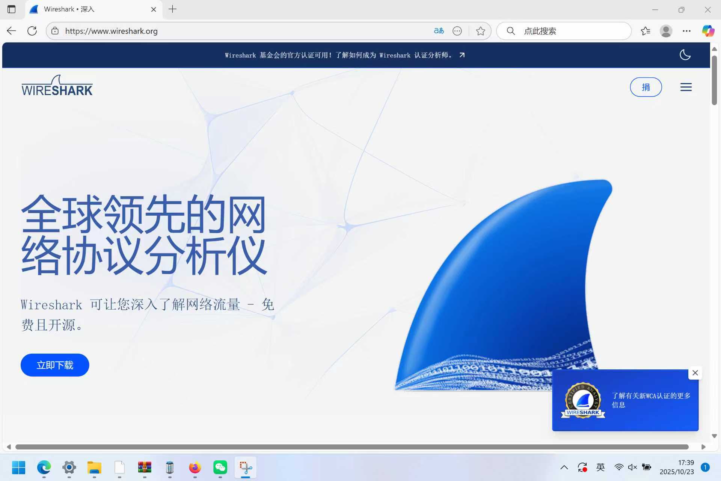The width and height of the screenshot is (721, 481).
Task: Close the WCA certification popup
Action: [695, 373]
